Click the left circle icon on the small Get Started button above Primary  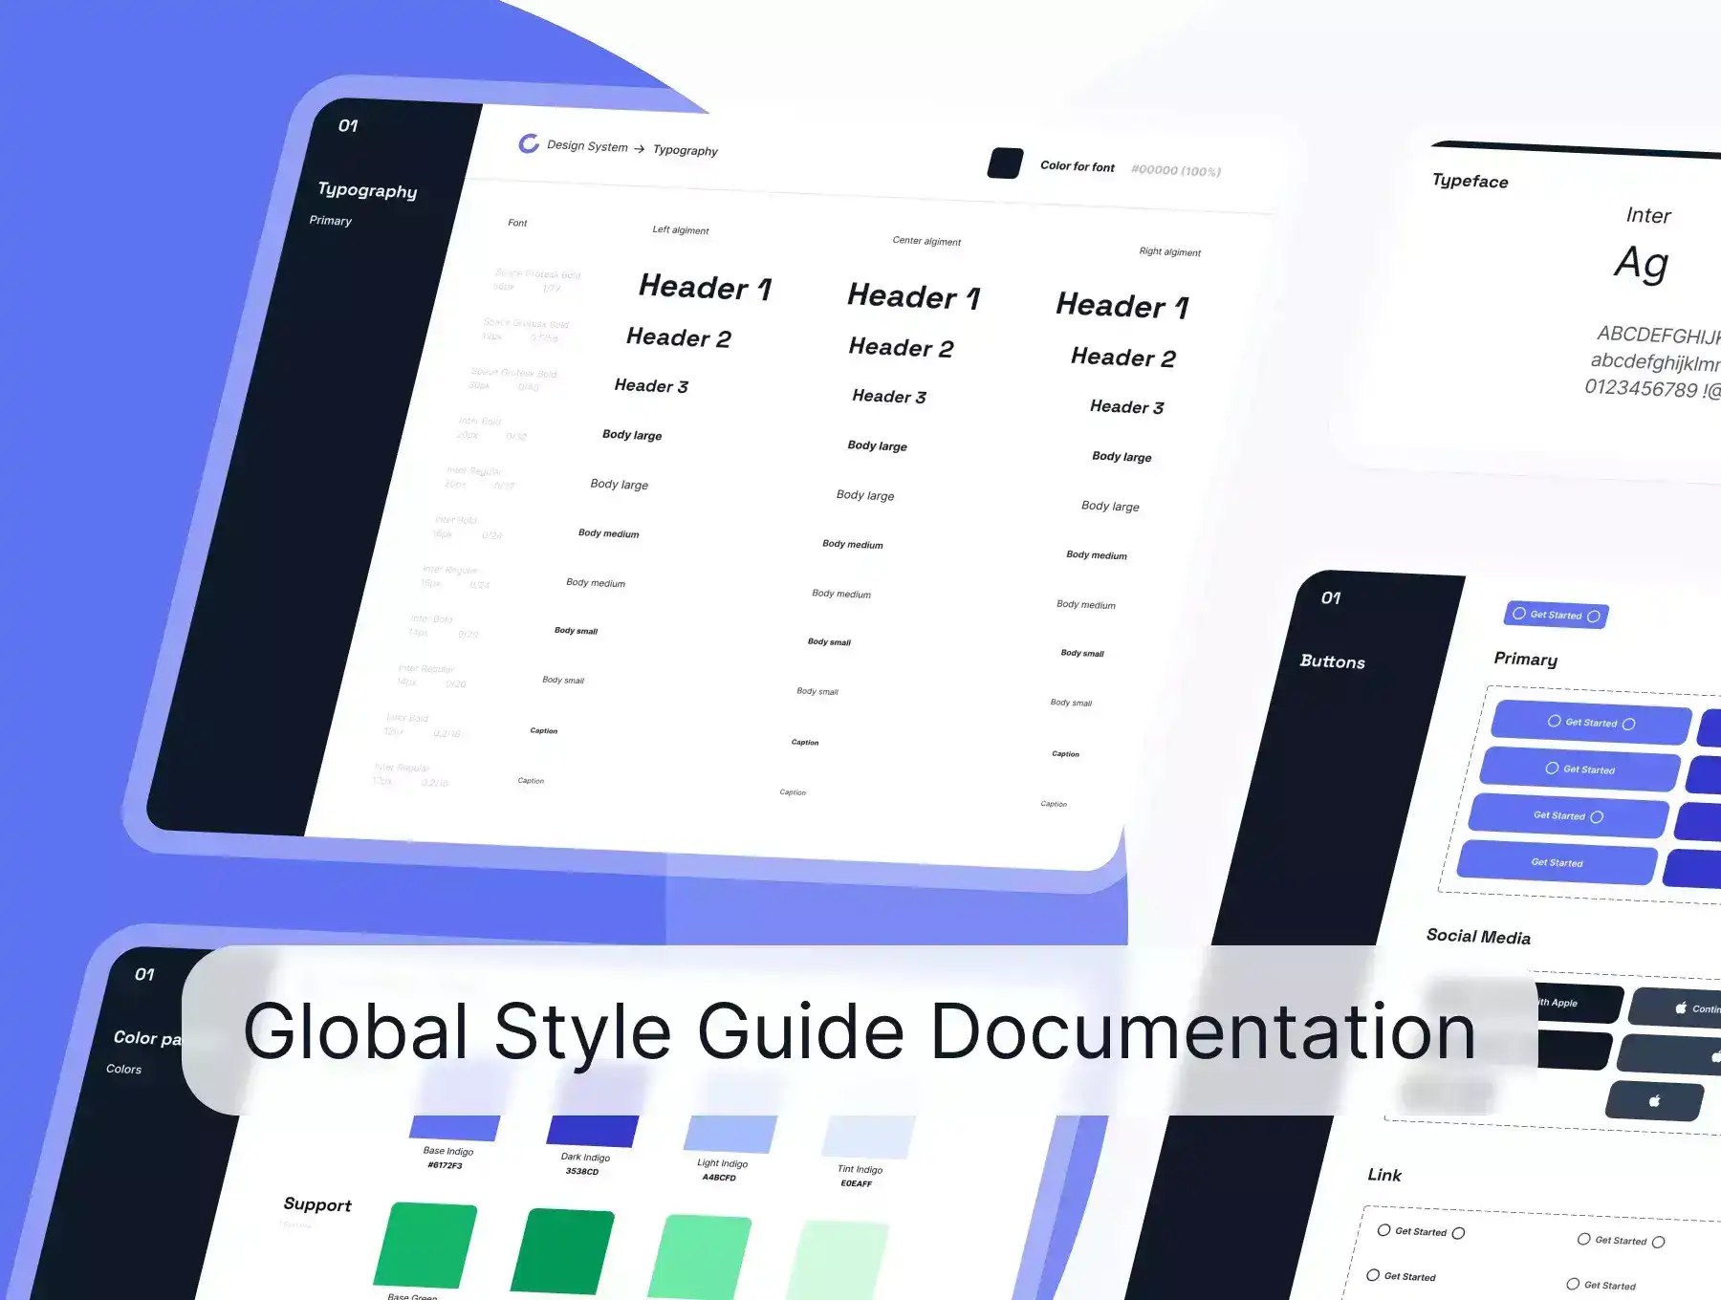click(1519, 614)
